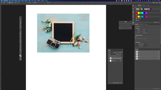The width and height of the screenshot is (161, 90).
Task: Switch to the Layer Comps tab
Action: tap(122, 22)
